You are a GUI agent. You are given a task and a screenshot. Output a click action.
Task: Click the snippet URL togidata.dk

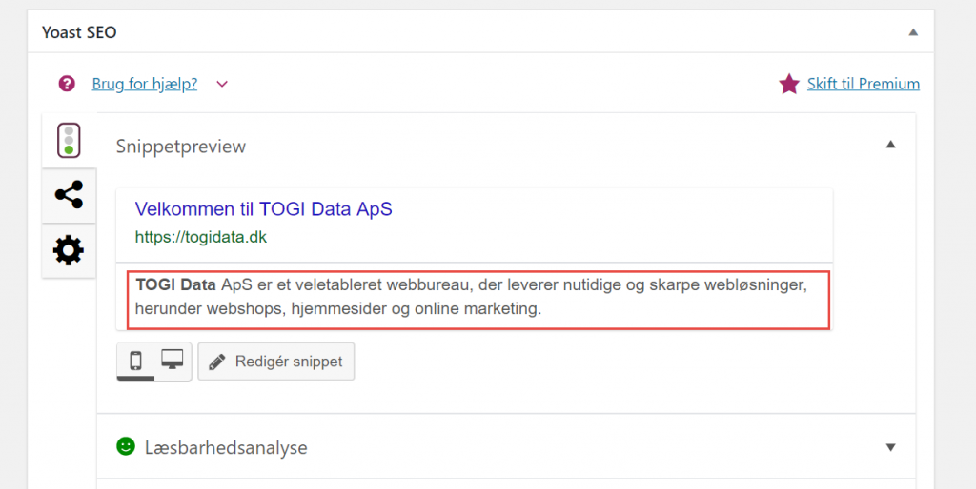point(201,237)
